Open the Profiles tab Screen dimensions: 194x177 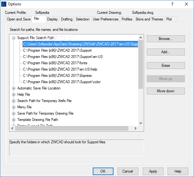point(127,19)
